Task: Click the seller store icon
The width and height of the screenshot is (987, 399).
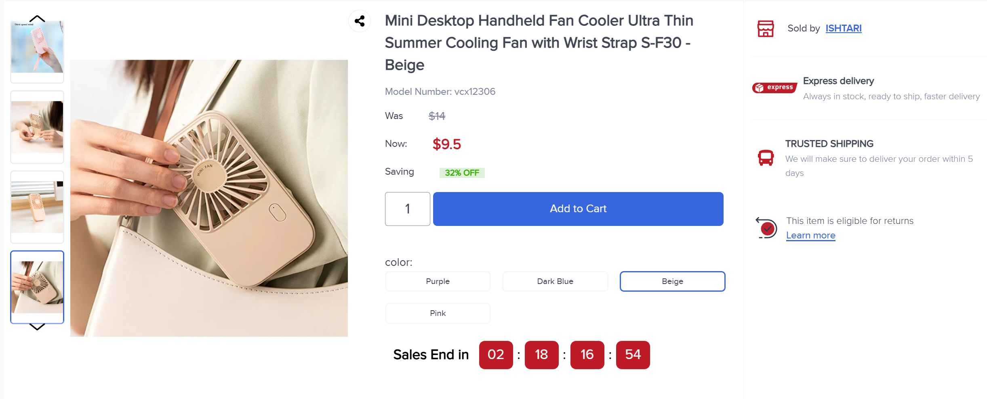Action: (x=765, y=29)
